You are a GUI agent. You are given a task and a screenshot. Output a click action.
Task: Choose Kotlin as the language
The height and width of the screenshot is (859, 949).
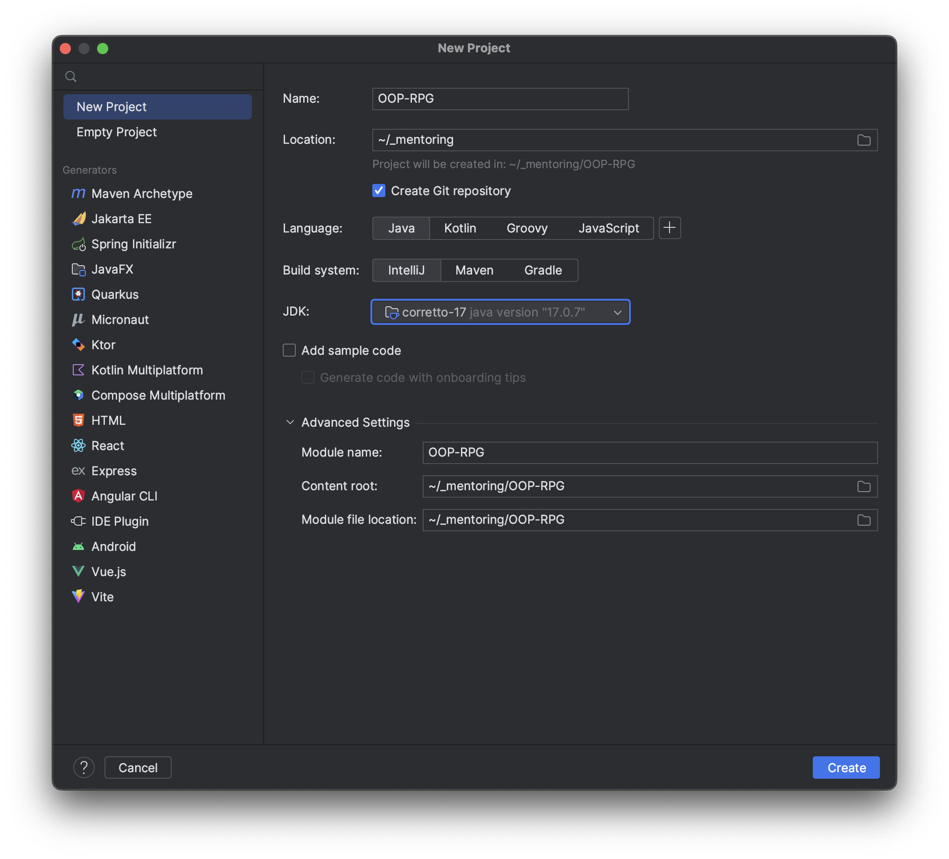point(460,228)
